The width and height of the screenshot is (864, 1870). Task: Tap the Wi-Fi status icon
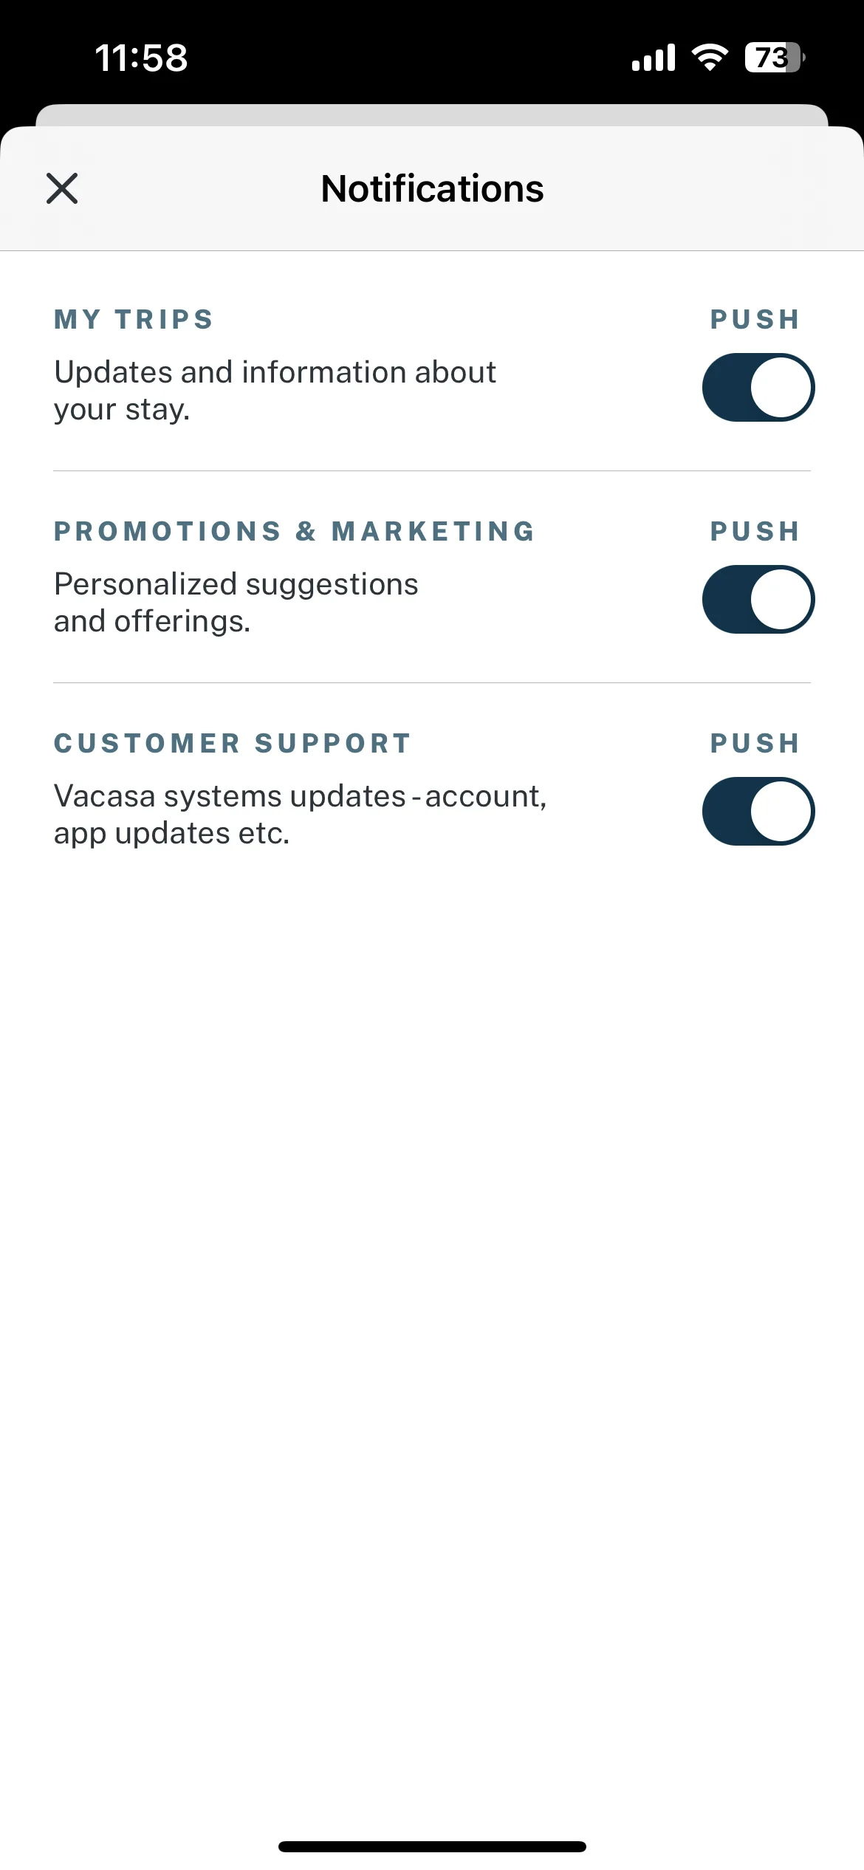pos(710,57)
